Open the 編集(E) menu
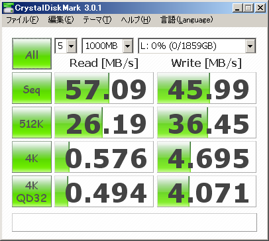The image size is (269, 241). coord(61,20)
